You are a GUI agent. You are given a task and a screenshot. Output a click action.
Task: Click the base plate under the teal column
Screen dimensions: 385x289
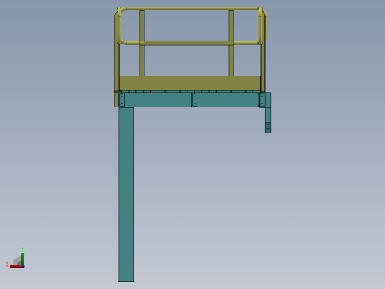[x=127, y=282]
